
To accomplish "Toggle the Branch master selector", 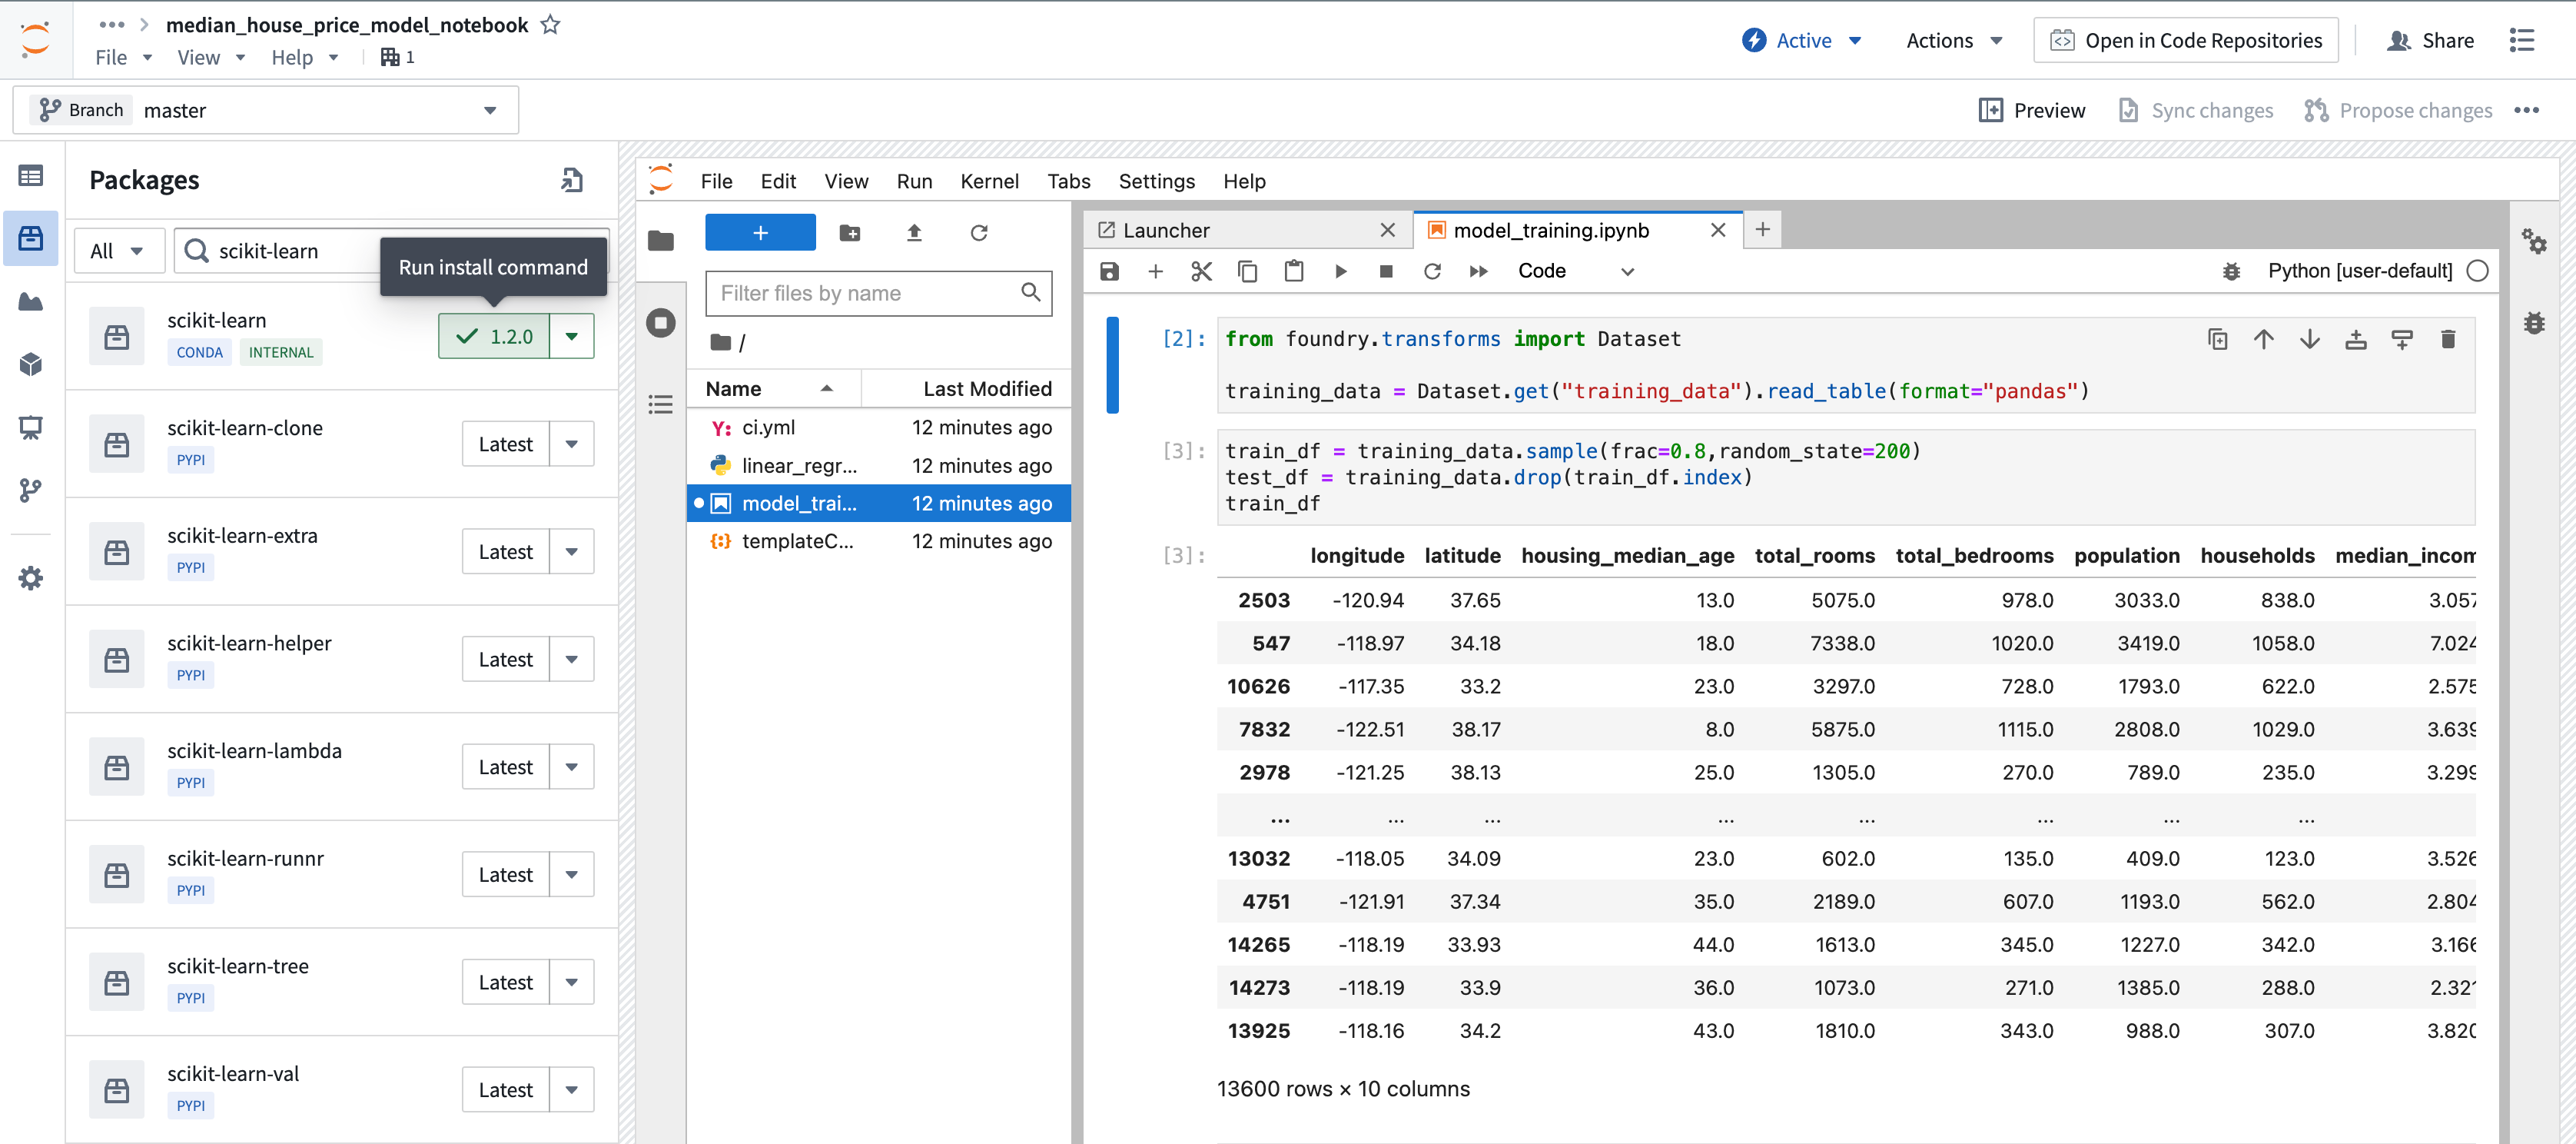I will pyautogui.click(x=490, y=110).
